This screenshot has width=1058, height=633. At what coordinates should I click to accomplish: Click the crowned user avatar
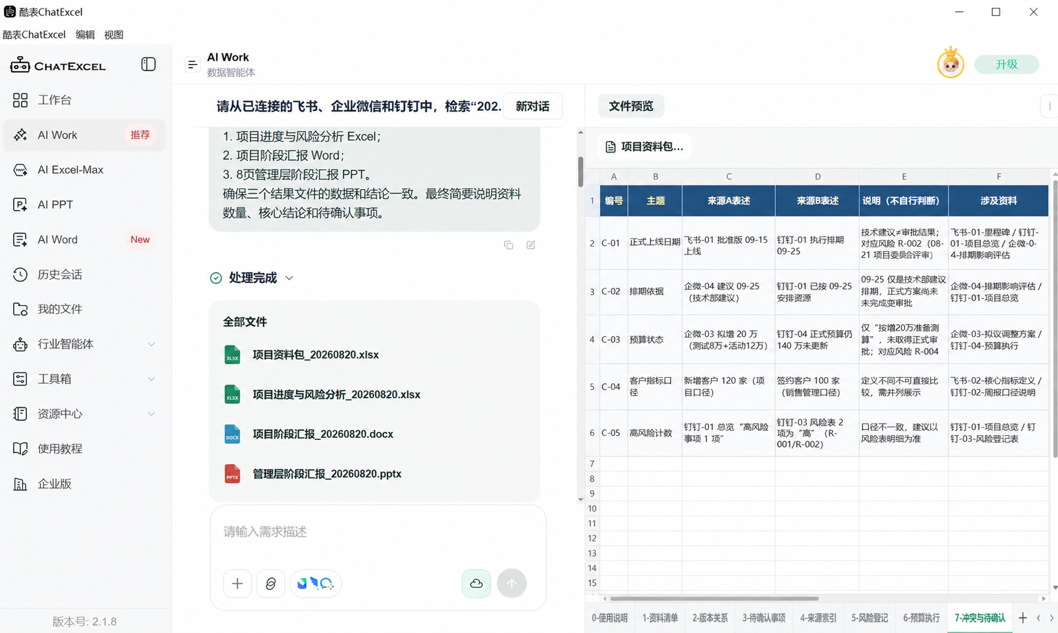tap(950, 63)
